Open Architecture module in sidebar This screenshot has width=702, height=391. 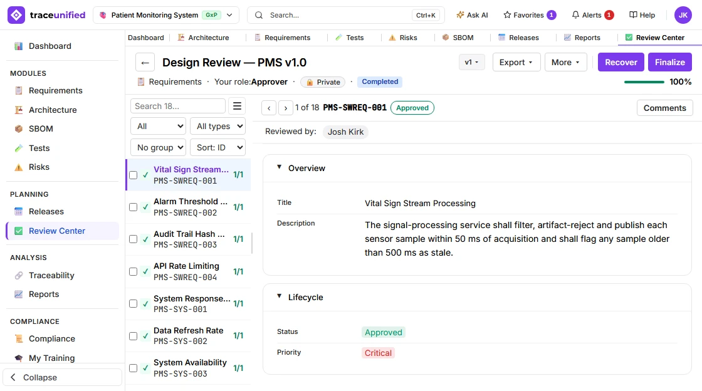[62, 110]
